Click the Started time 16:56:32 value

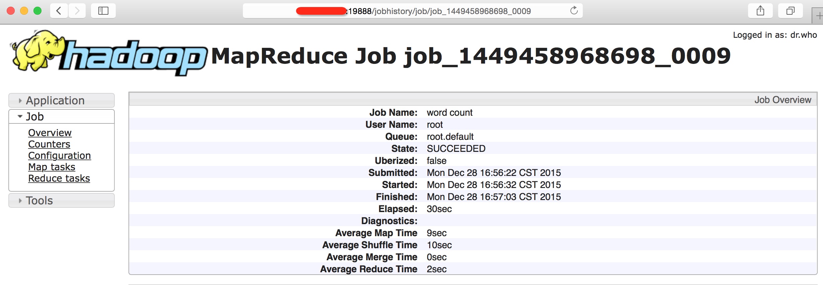coord(494,185)
